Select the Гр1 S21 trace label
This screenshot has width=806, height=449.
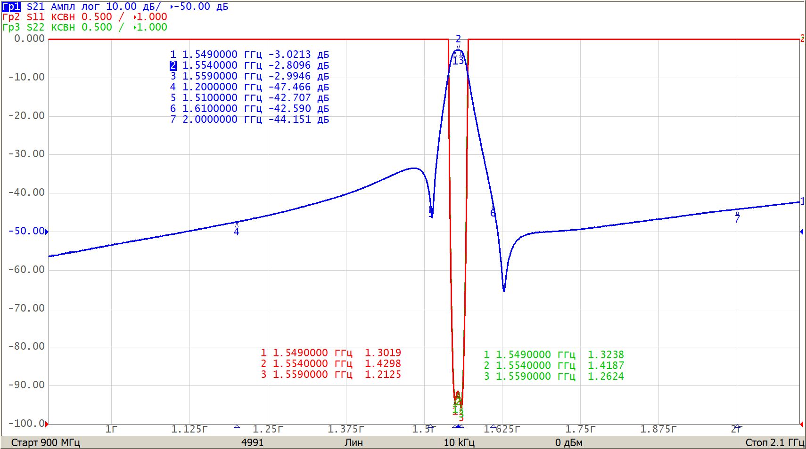[11, 7]
